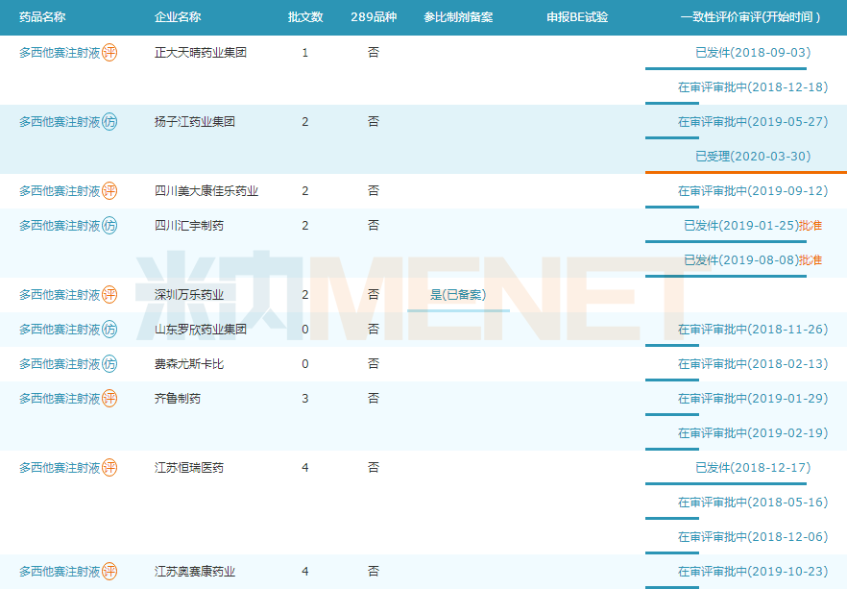Click the 仿 icon in the 扬子江药业集团 row
The image size is (847, 589).
[x=109, y=122]
